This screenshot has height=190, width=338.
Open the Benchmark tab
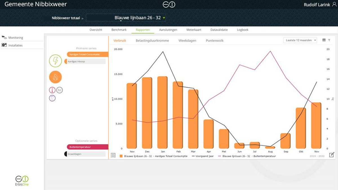coord(119,30)
